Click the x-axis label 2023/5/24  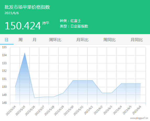11,111
